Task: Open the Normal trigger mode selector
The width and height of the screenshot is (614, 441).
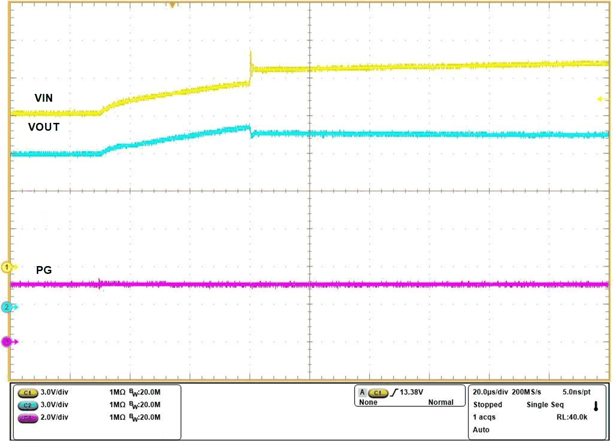Action: [x=441, y=402]
